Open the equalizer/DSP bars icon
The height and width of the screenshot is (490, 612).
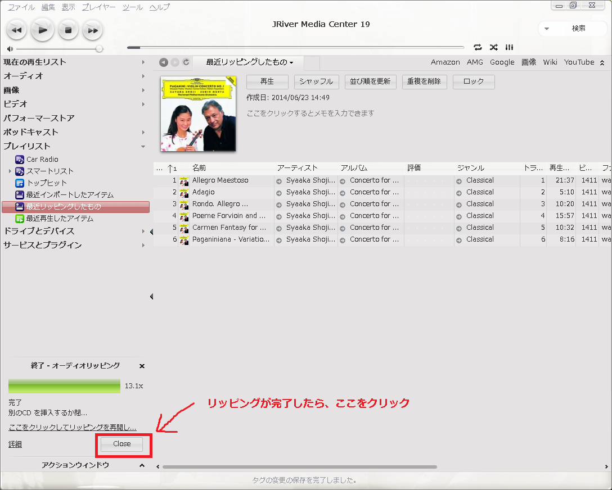(x=509, y=47)
